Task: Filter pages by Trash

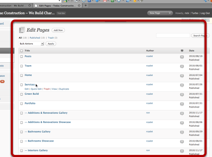Action: [51, 38]
